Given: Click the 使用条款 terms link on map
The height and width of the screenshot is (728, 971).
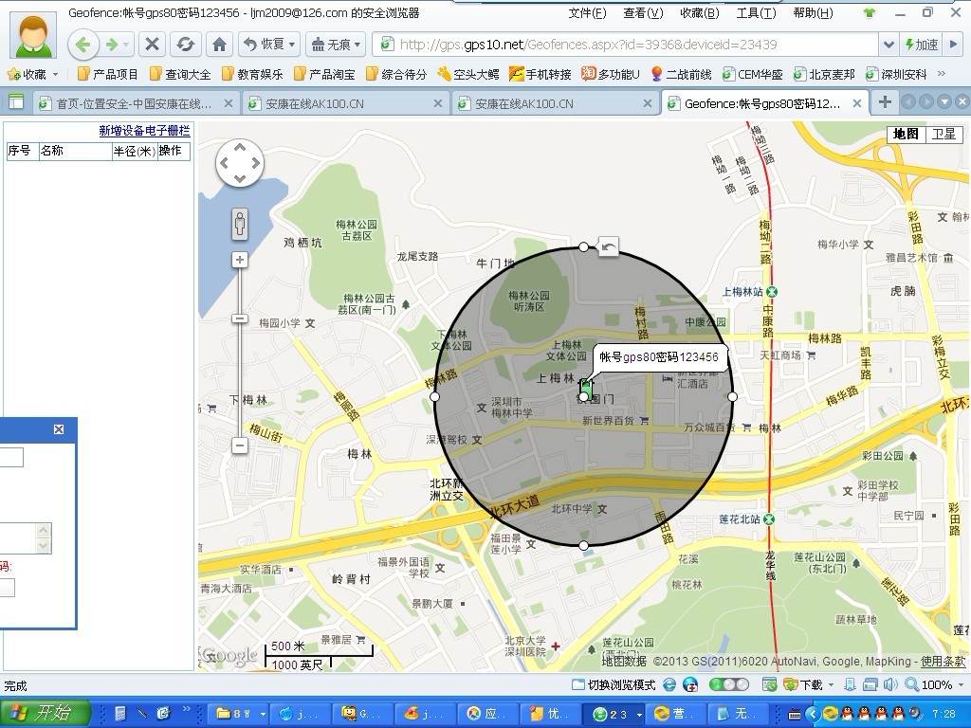Looking at the screenshot, I should click(943, 661).
